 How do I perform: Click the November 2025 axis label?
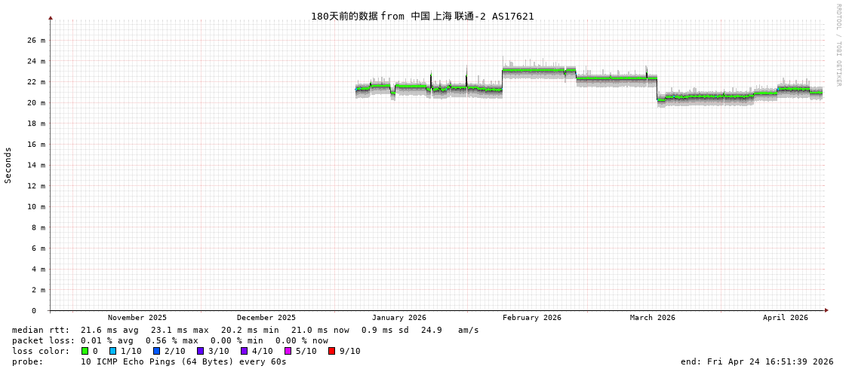[137, 318]
